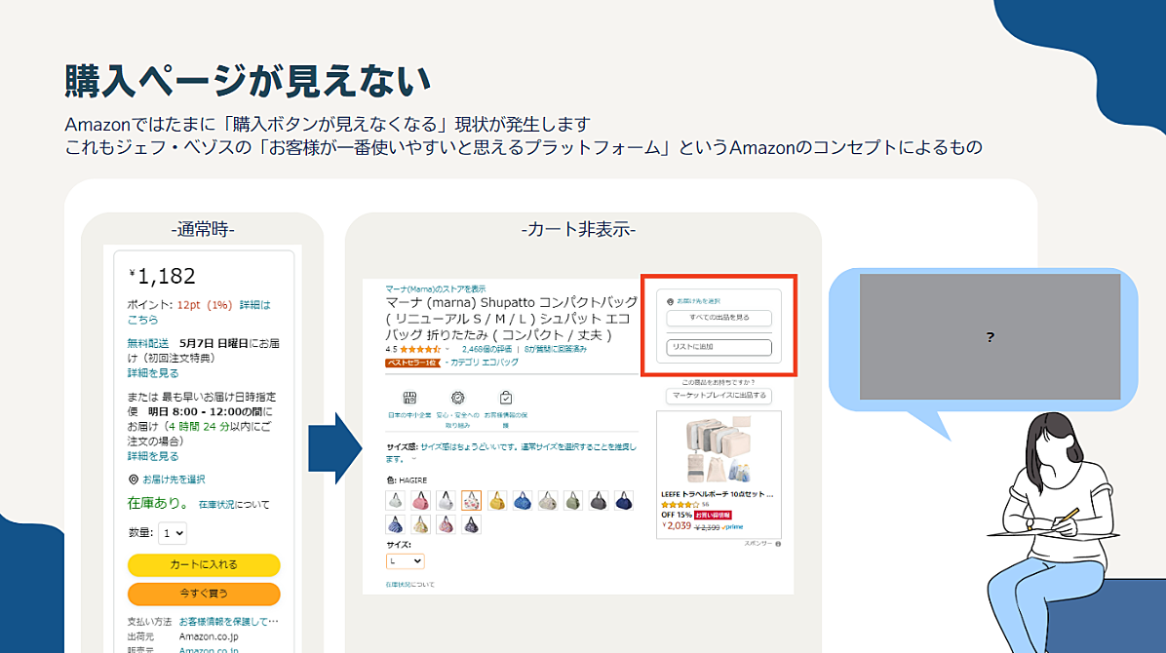Image resolution: width=1166 pixels, height=653 pixels.
Task: Click the prime logo in the LEEFE ad
Action: 733,527
